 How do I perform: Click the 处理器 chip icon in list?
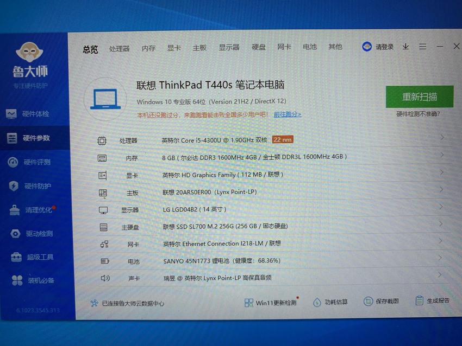(x=102, y=141)
